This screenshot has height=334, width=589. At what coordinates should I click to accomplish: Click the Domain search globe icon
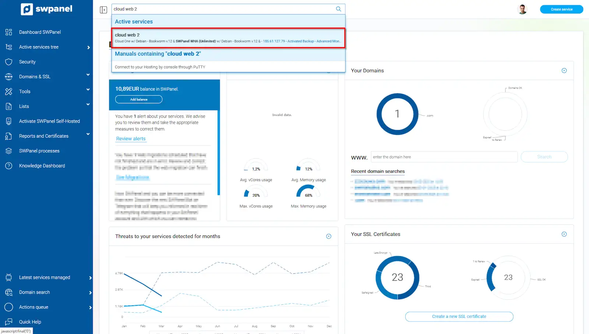click(9, 292)
